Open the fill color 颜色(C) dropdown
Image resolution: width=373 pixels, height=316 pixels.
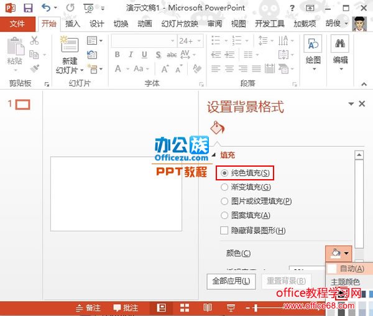[x=339, y=253]
